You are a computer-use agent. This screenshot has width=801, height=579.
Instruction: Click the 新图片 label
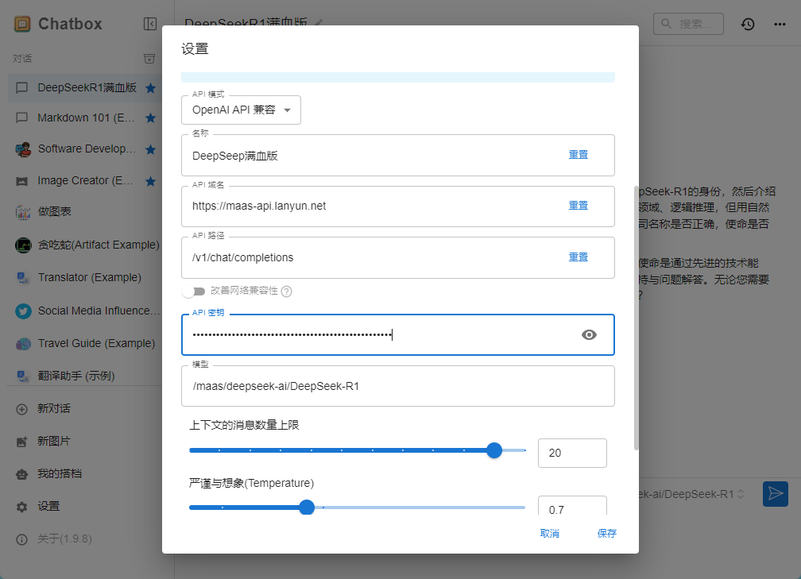tap(54, 442)
